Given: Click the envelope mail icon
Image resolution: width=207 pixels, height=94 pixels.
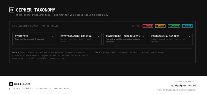Looking at the screenshot, I should (x=172, y=85).
